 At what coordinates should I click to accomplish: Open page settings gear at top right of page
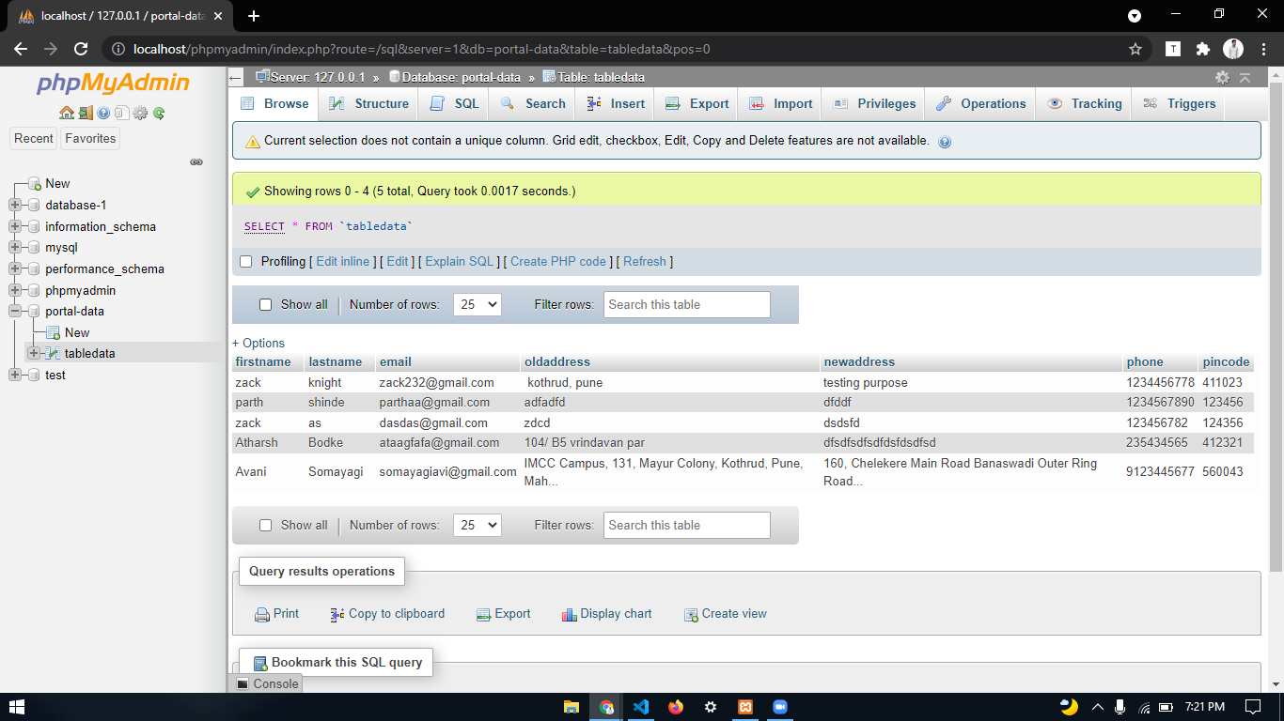coord(1222,77)
